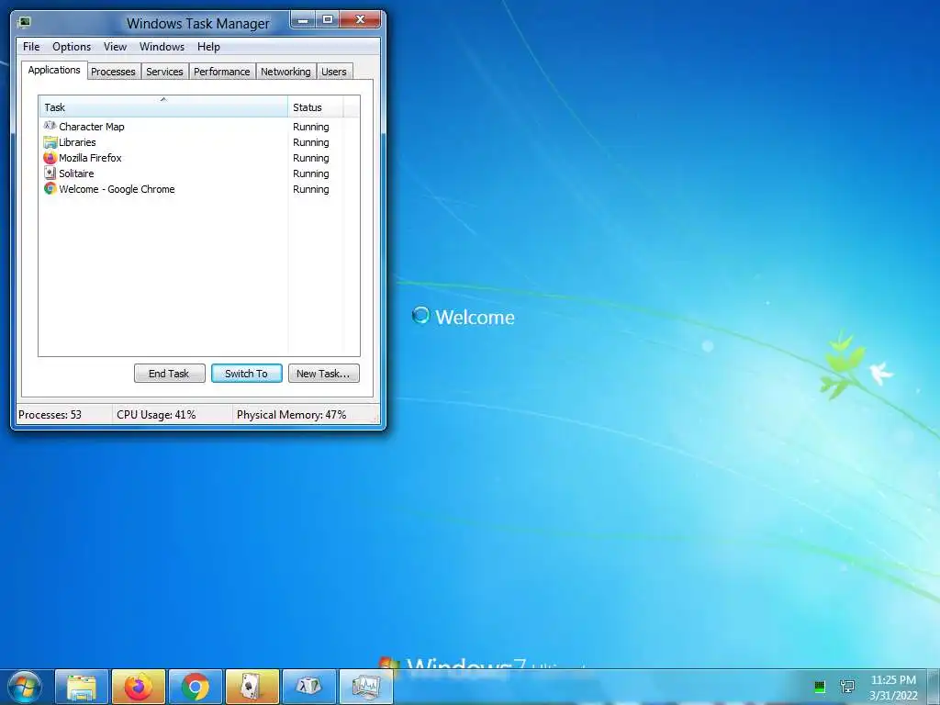The image size is (940, 705).
Task: Click the Task Manager title bar icon
Action: pyautogui.click(x=24, y=22)
